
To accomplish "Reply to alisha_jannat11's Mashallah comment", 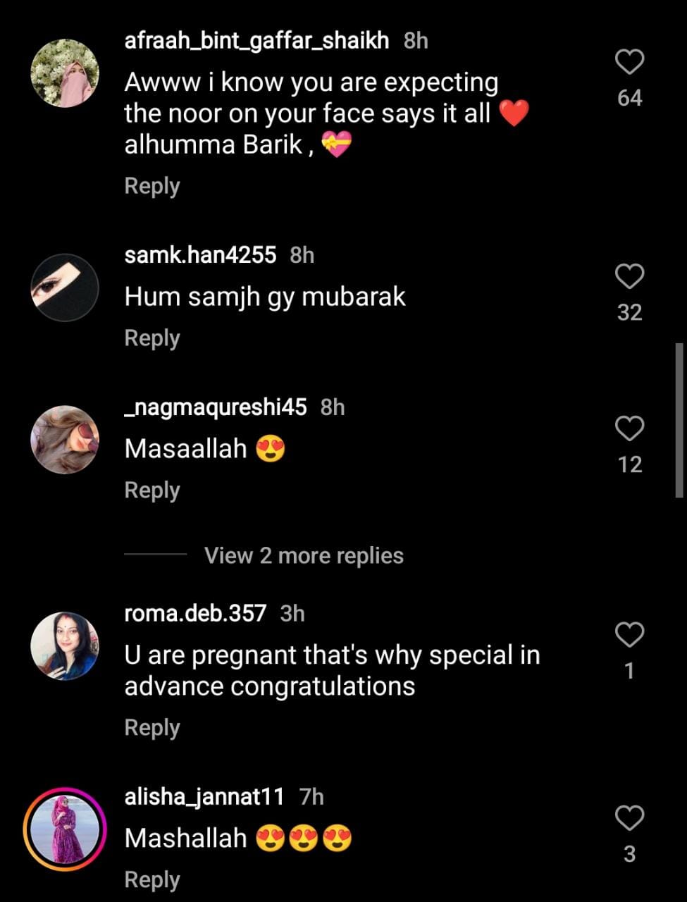I will pyautogui.click(x=152, y=880).
